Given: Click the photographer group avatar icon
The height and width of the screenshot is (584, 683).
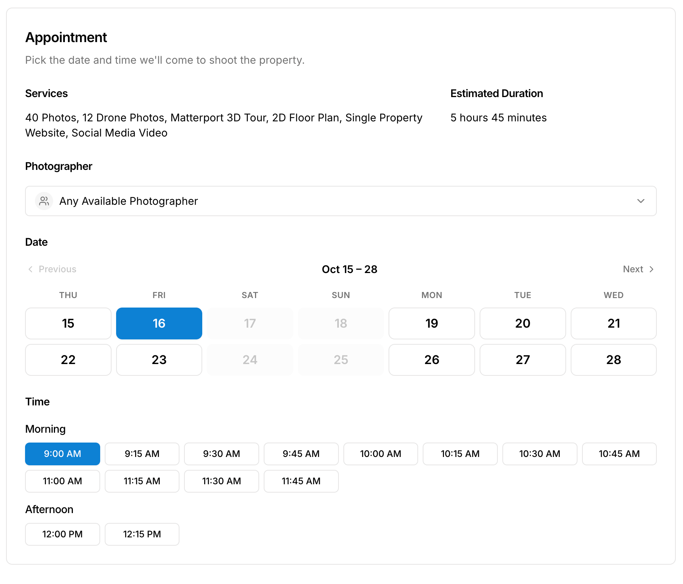Looking at the screenshot, I should 44,201.
